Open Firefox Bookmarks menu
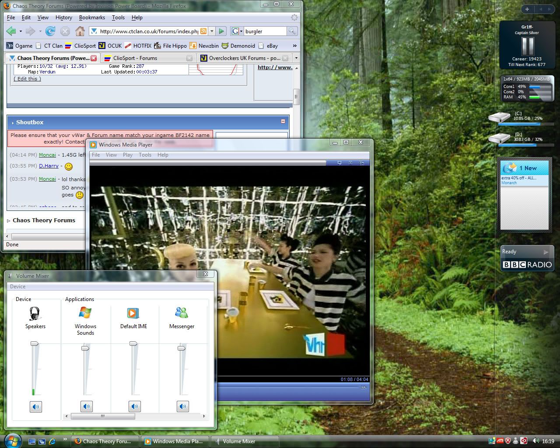The height and width of the screenshot is (448, 560). [x=92, y=17]
